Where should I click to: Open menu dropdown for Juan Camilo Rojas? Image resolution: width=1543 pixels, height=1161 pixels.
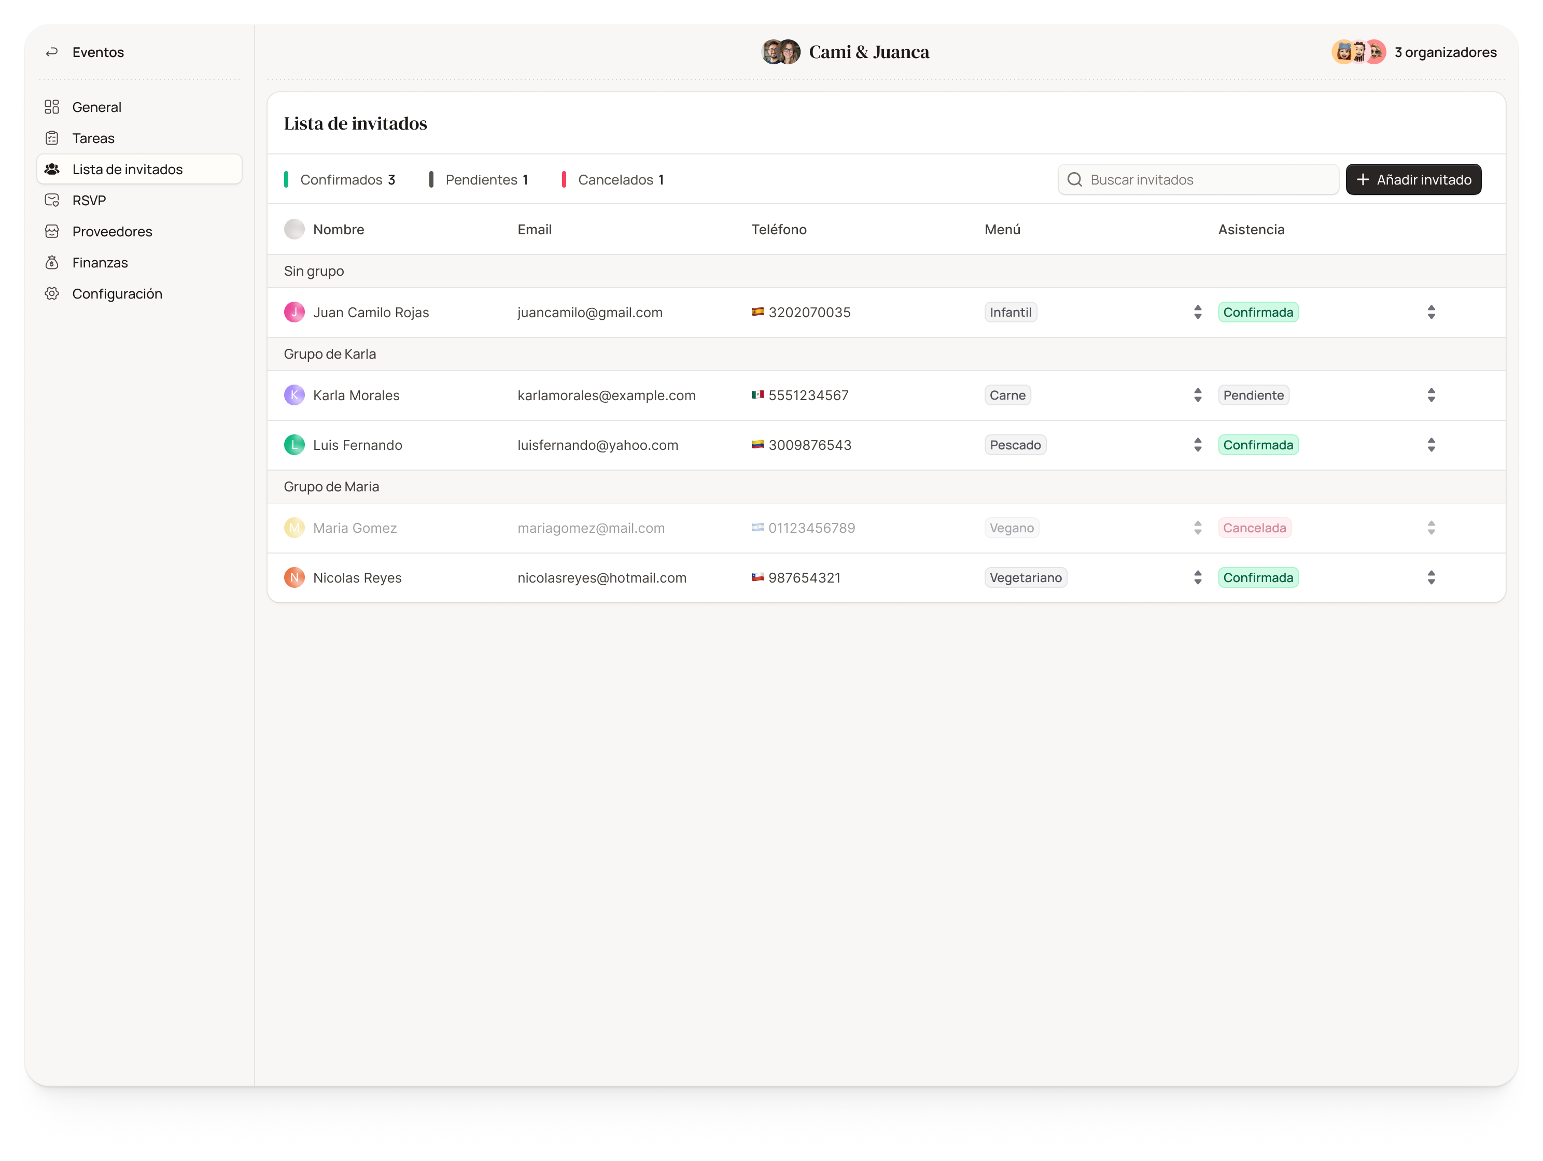[x=1197, y=312]
